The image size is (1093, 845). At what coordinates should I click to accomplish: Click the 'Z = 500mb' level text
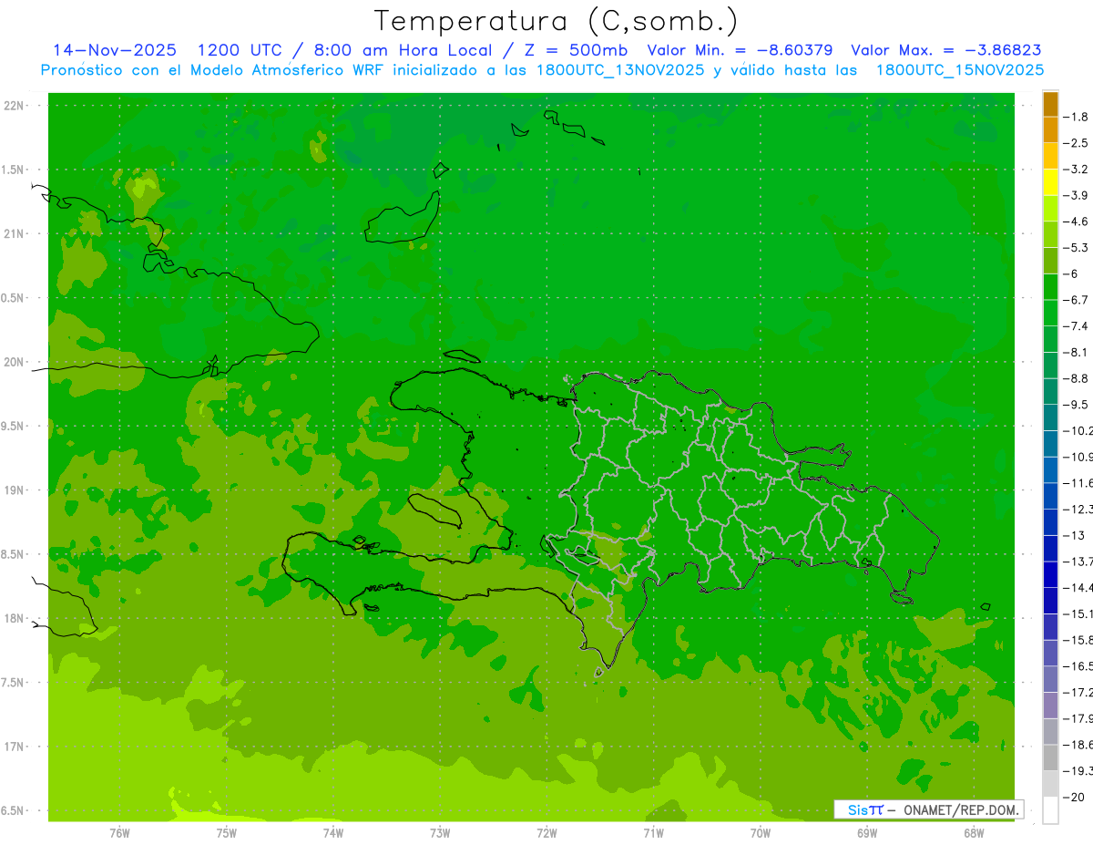click(x=577, y=50)
